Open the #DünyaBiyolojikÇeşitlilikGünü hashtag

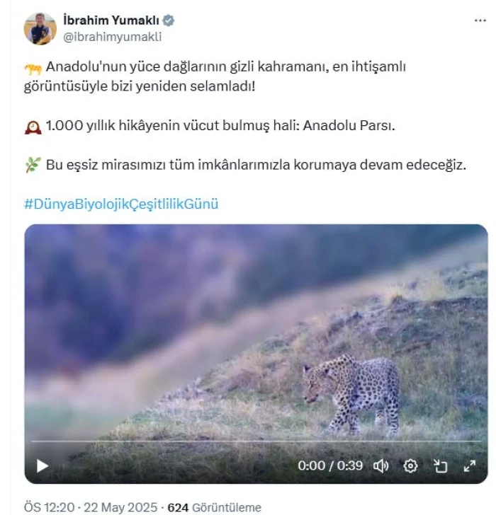pyautogui.click(x=121, y=204)
